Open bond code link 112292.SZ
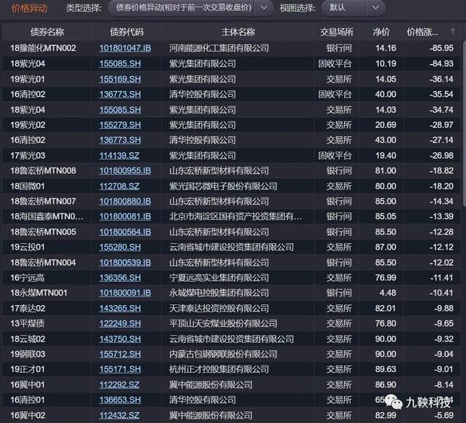Viewport: 466px width, 423px height. point(119,384)
